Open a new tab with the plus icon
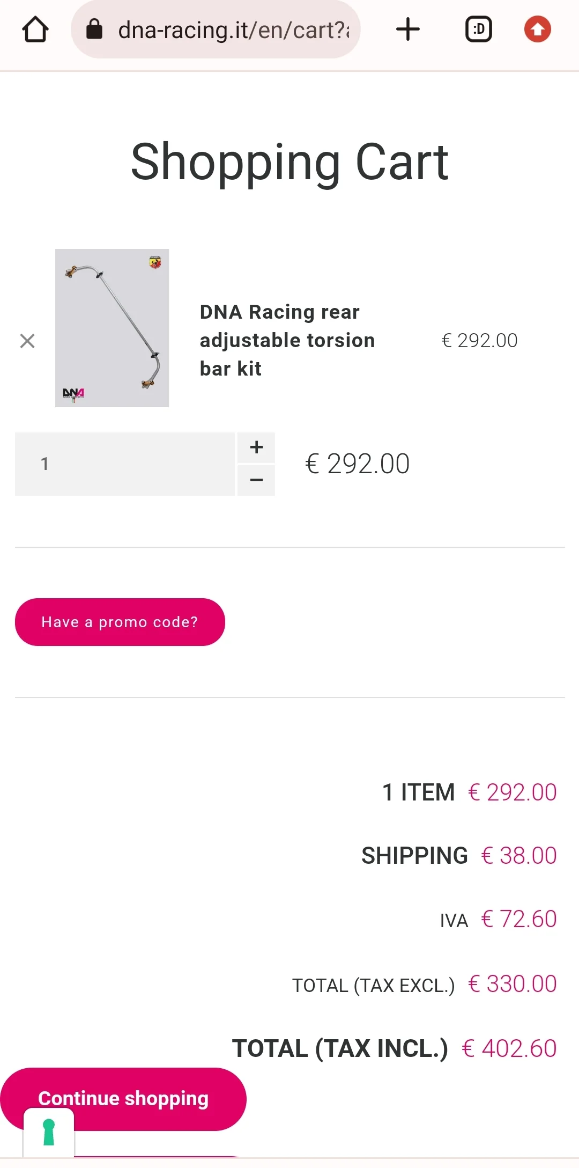The height and width of the screenshot is (1168, 579). [408, 30]
